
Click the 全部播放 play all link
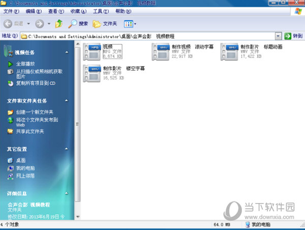[25, 64]
